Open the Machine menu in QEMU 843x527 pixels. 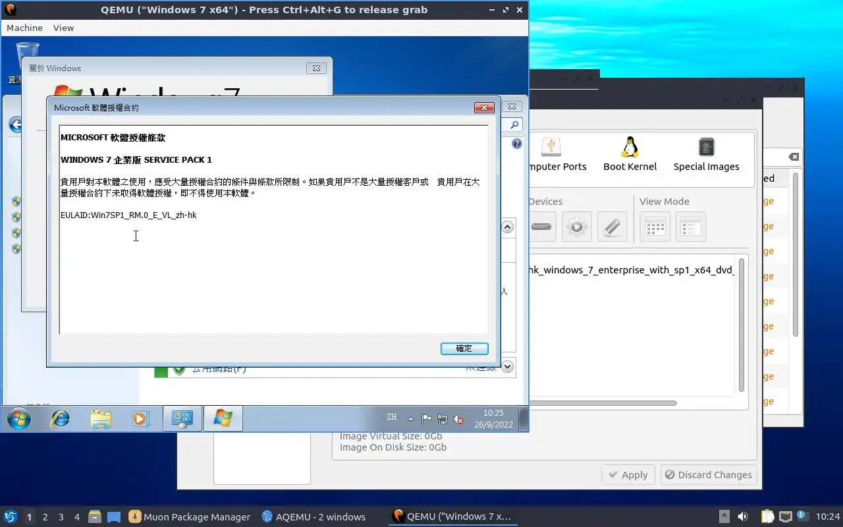coord(24,28)
